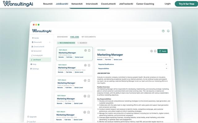Select the Search toggle in Find Jobs

point(82,43)
